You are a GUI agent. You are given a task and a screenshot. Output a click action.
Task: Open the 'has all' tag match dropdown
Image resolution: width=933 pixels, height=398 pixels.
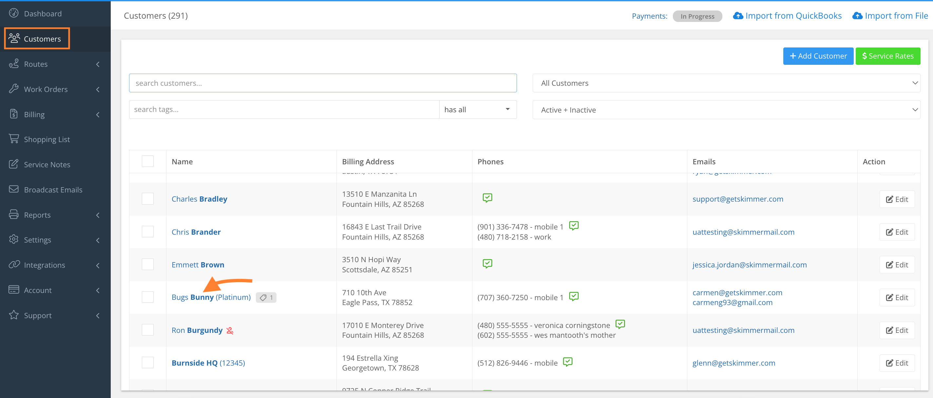[477, 110]
